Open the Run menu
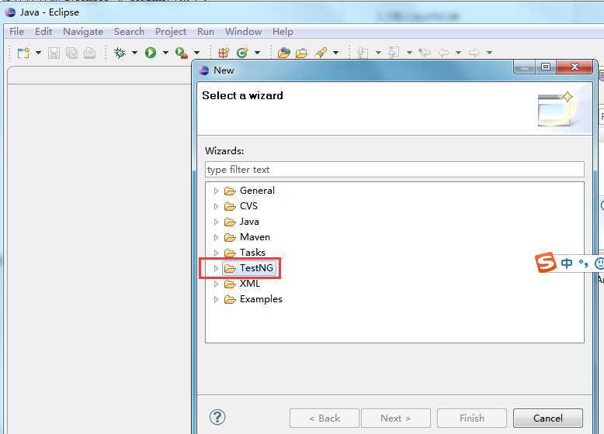 point(206,32)
